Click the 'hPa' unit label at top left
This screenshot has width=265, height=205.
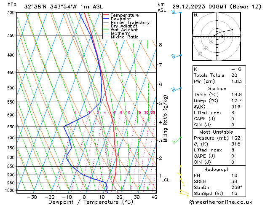coord(12,4)
